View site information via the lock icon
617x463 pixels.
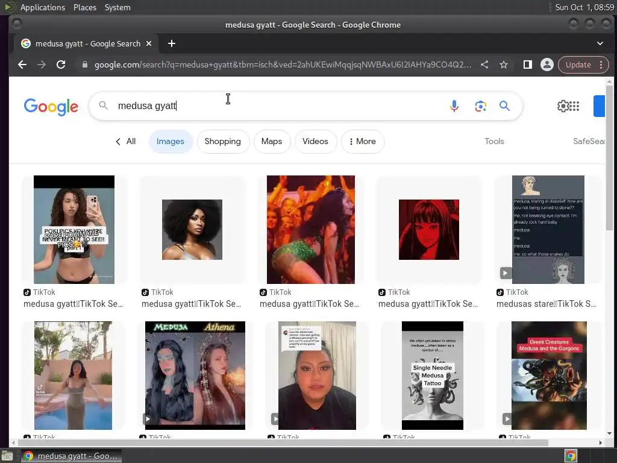click(x=84, y=65)
